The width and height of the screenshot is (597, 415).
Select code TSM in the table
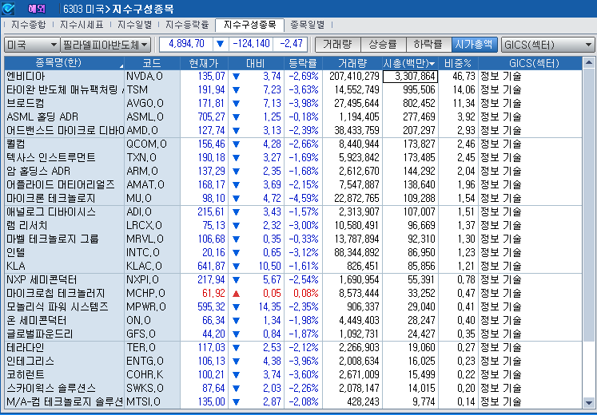[x=137, y=90]
